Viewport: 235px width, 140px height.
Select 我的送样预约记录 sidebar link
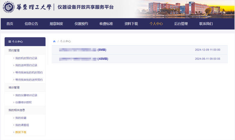coord(26,65)
